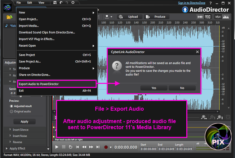
Task: Click the End time field
Action: [166, 149]
